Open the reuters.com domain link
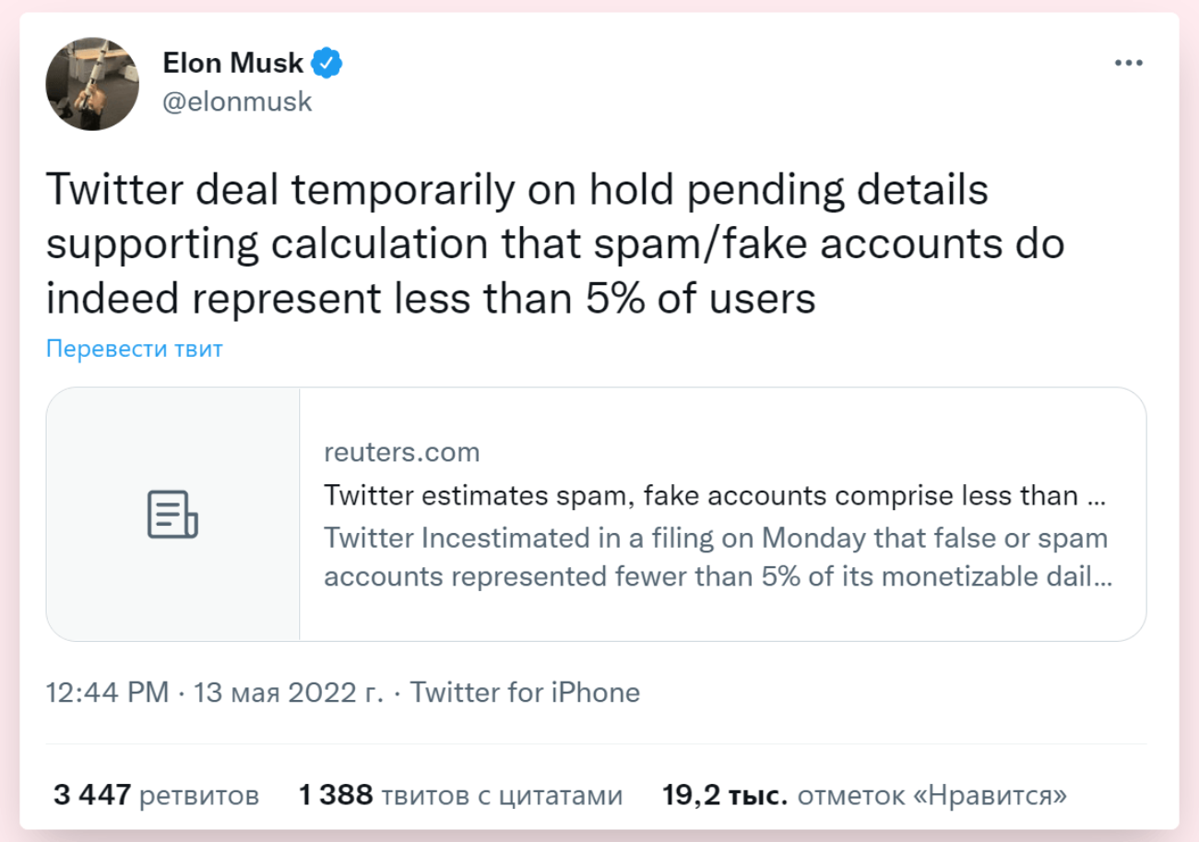The image size is (1199, 842). 402,452
